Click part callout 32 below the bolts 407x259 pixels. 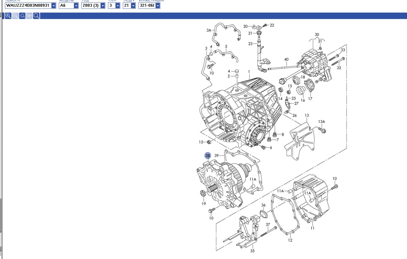(x=339, y=68)
